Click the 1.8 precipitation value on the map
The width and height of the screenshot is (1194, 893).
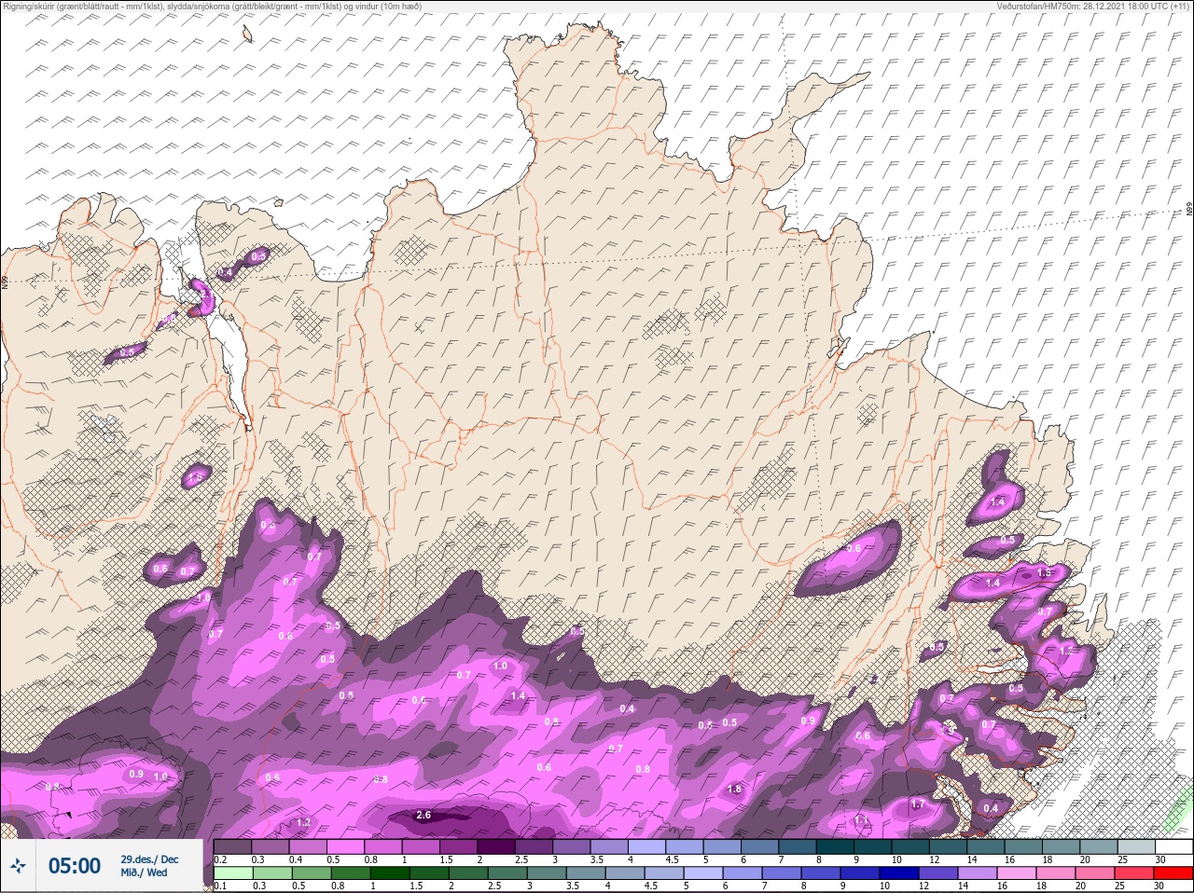734,789
